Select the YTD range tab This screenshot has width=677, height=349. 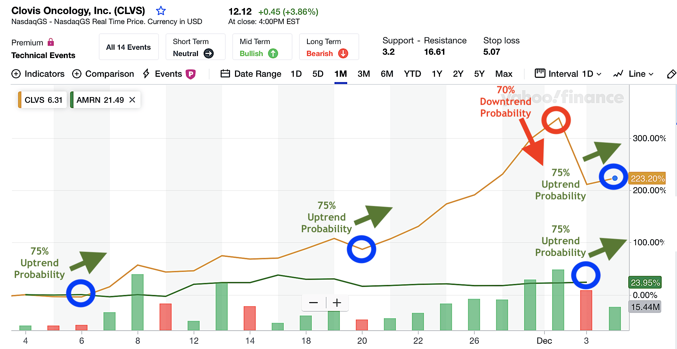pos(412,74)
